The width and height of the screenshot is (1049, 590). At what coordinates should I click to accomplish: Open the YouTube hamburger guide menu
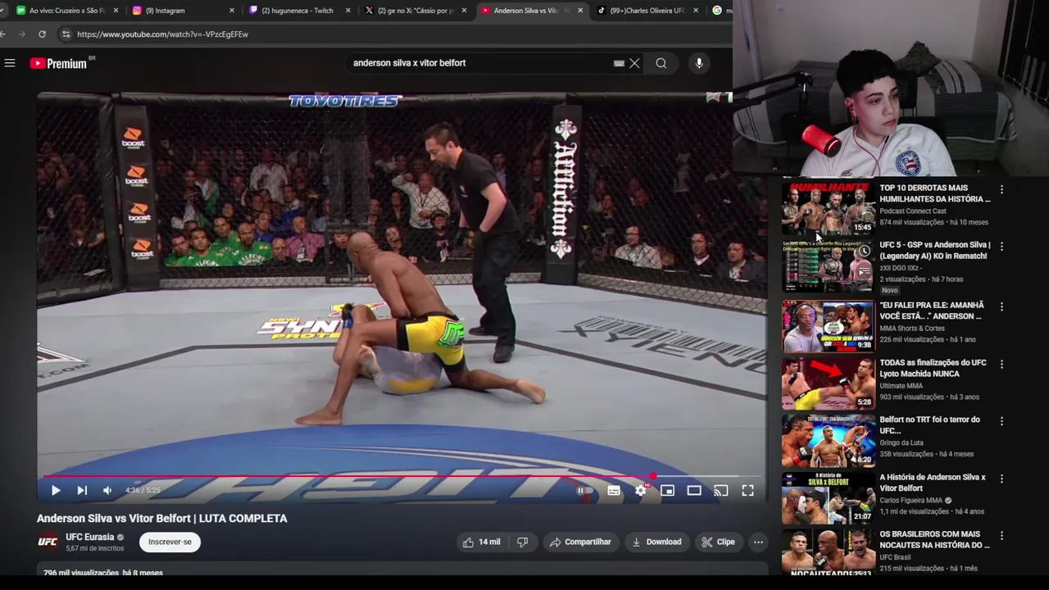pyautogui.click(x=10, y=63)
